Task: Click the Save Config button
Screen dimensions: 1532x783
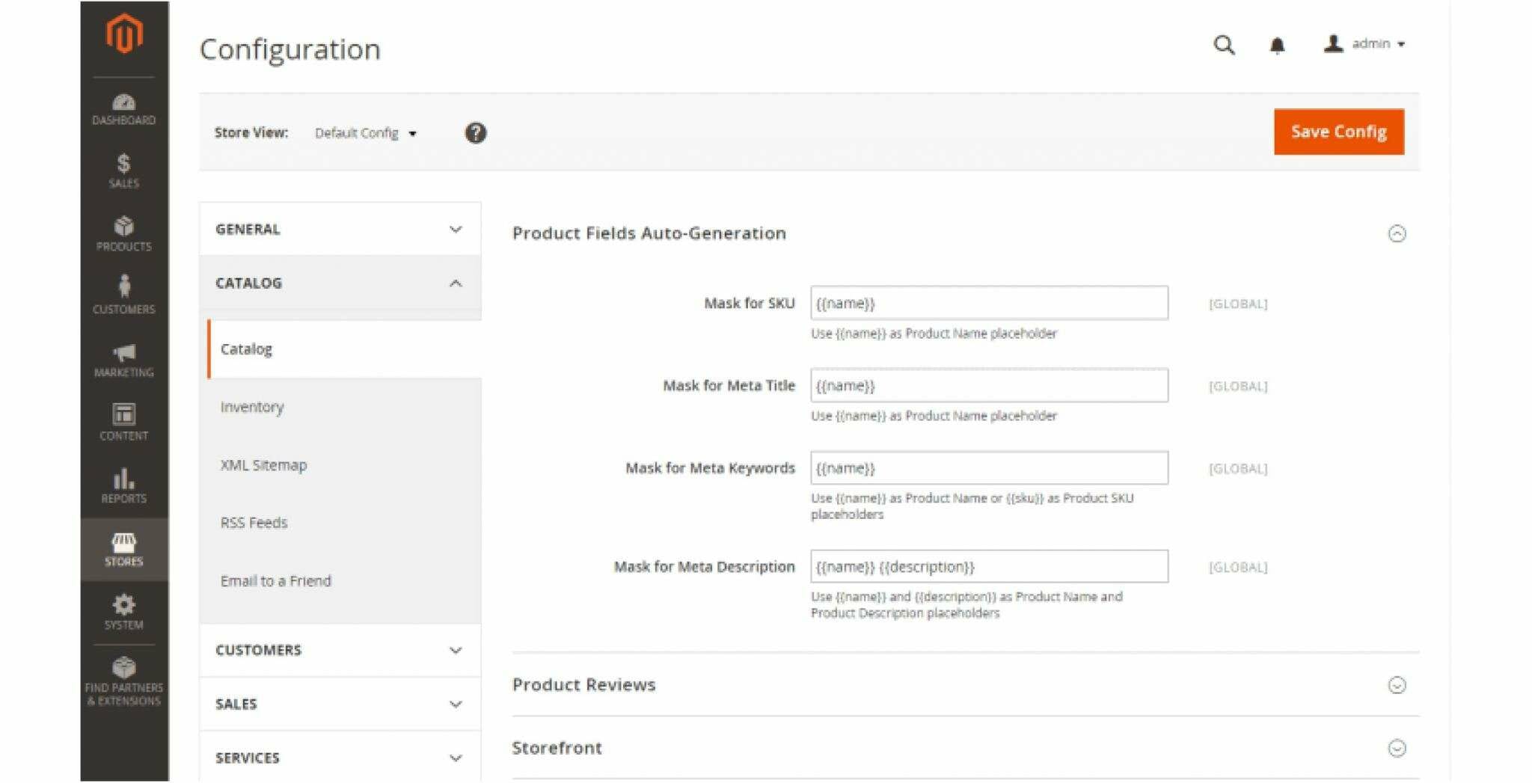Action: tap(1339, 132)
